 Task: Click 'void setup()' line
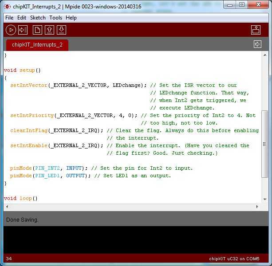tap(22, 70)
